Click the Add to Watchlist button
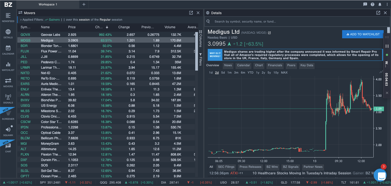Viewport: 391px width, 186px height. [x=363, y=34]
